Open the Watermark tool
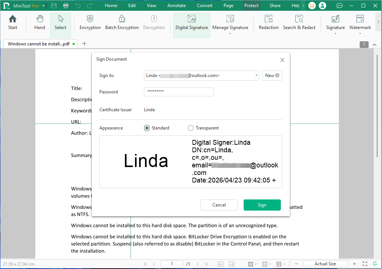Screen dimensions: 382x269 click(x=360, y=22)
